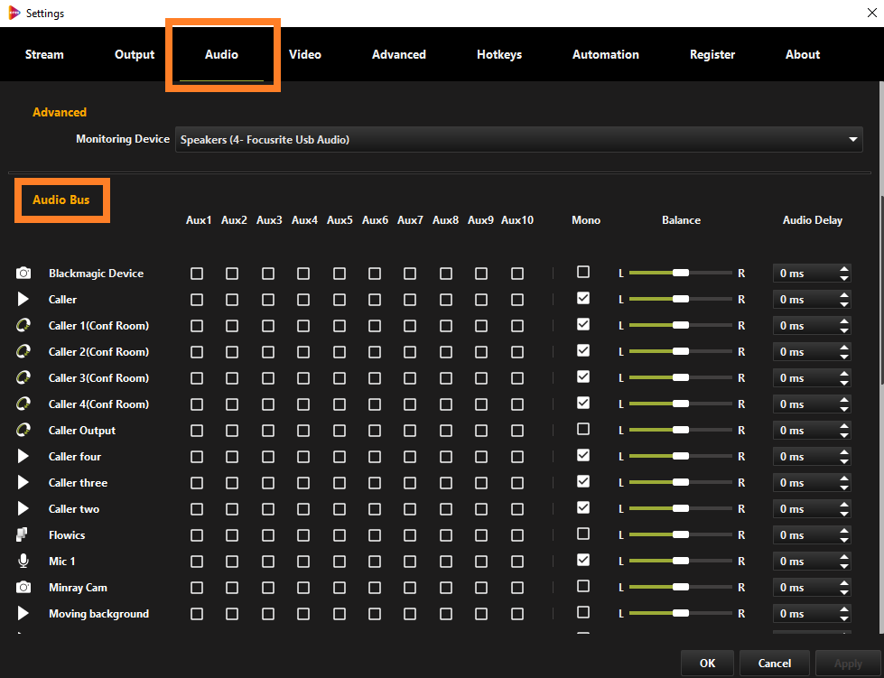Click the Flowics source icon
884x678 pixels.
click(22, 534)
